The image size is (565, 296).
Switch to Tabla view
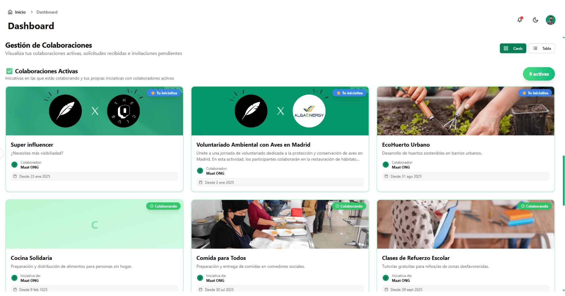[x=542, y=48]
